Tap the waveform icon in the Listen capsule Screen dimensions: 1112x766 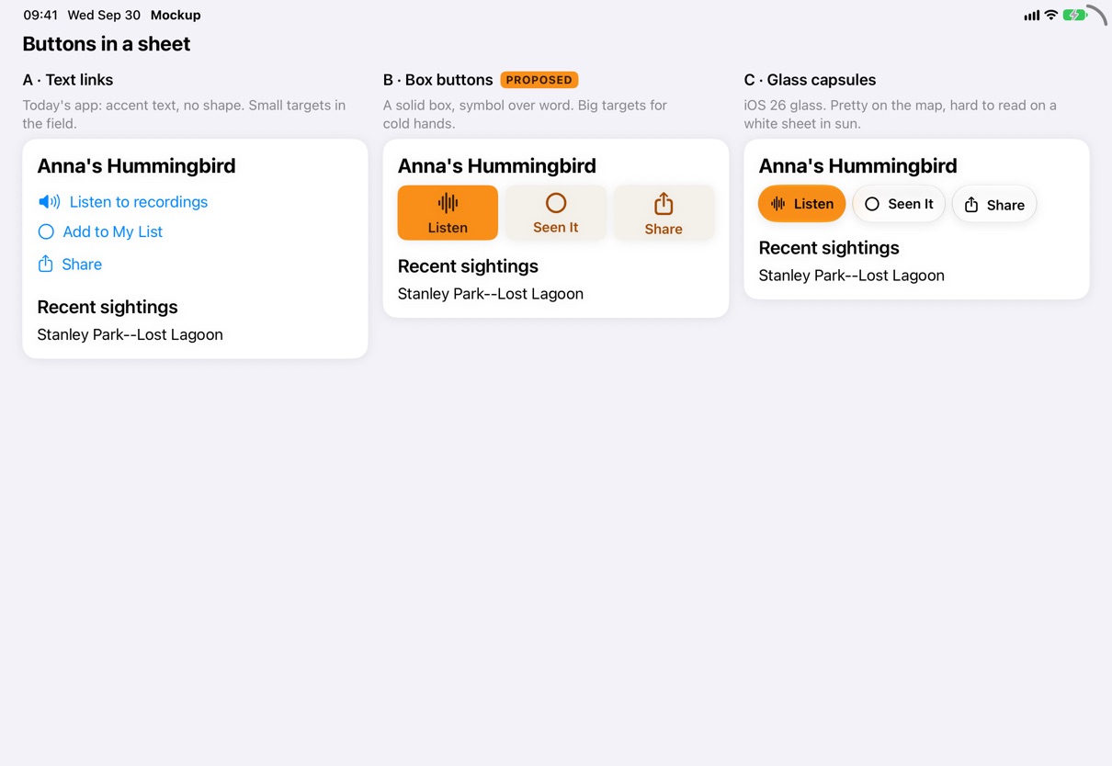coord(777,204)
